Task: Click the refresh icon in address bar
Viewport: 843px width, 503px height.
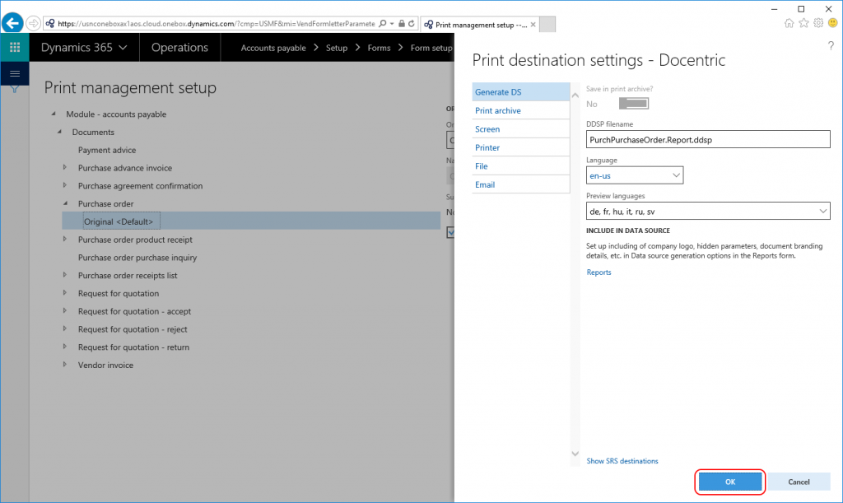Action: [412, 24]
